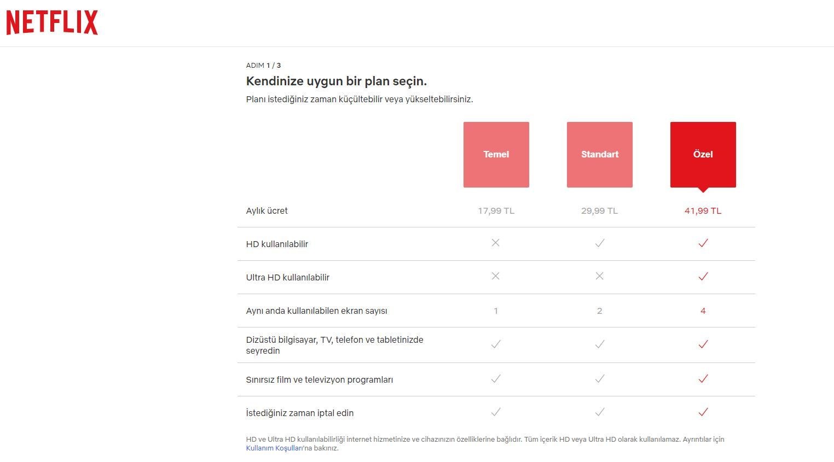The width and height of the screenshot is (834, 462).
Task: Select the Temel plan box
Action: click(496, 154)
